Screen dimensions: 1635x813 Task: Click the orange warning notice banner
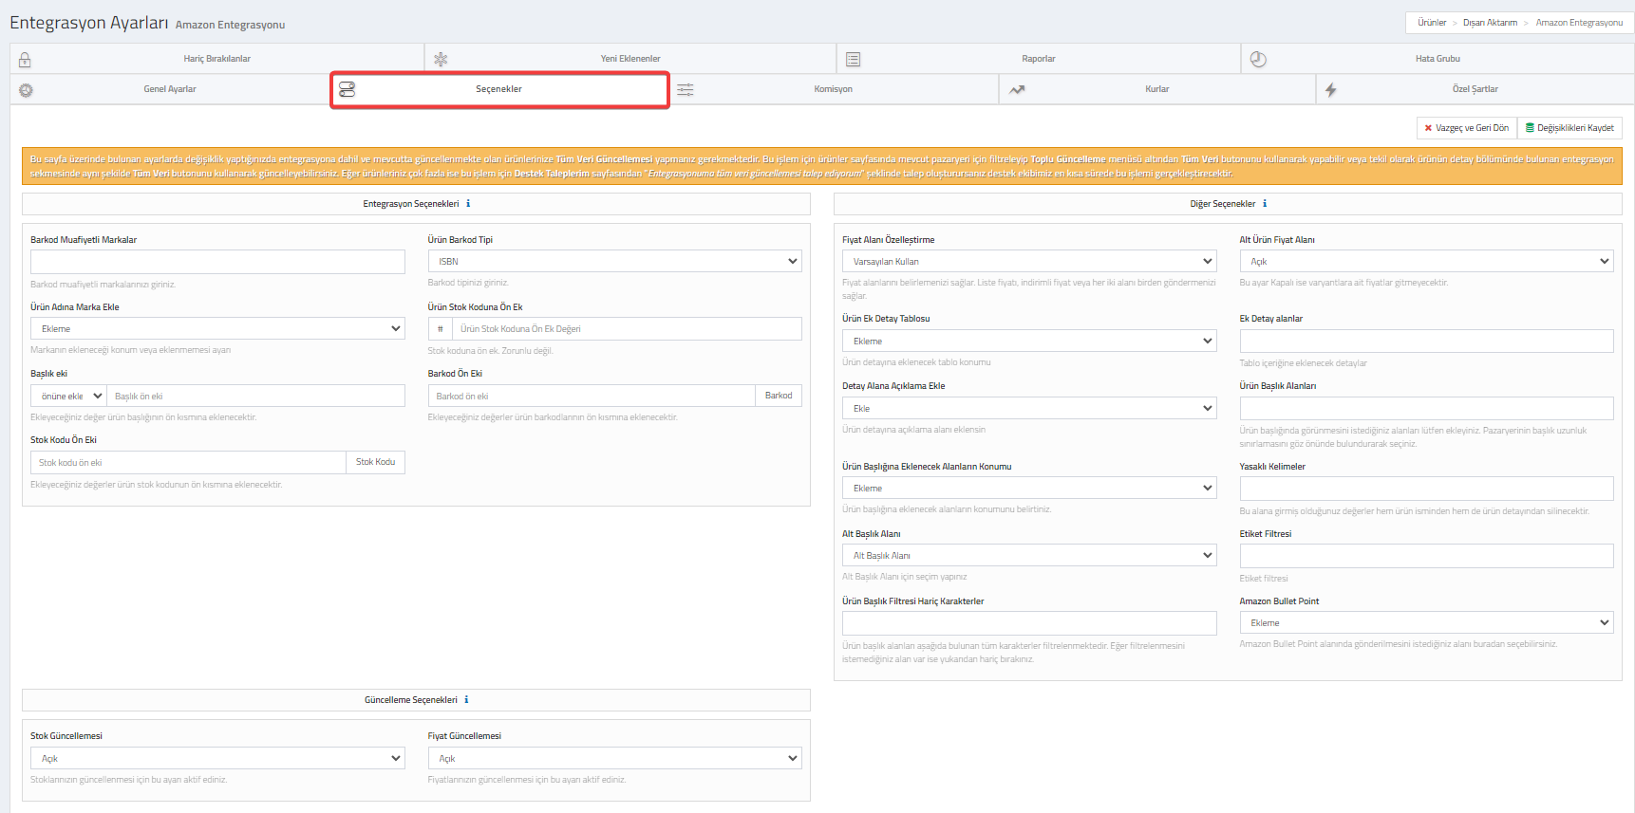click(x=822, y=166)
